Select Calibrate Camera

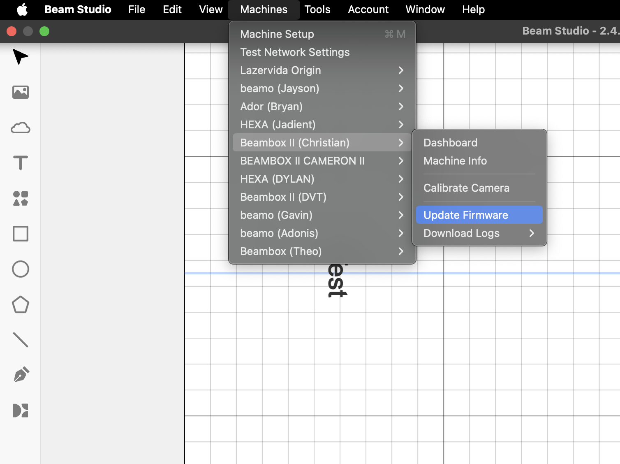click(x=479, y=188)
